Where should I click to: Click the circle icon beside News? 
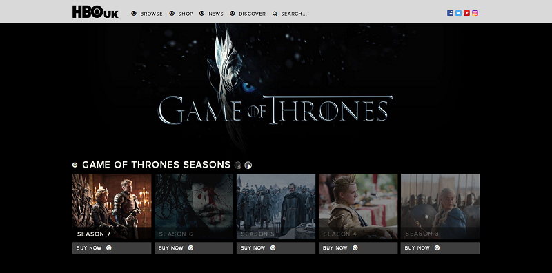pyautogui.click(x=201, y=14)
